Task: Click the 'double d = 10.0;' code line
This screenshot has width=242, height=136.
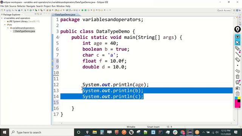Action: [104, 67]
